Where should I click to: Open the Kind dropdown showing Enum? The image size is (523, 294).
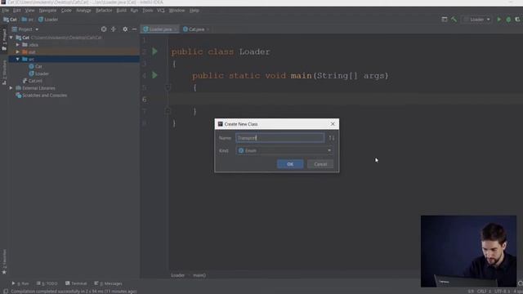[x=284, y=150]
